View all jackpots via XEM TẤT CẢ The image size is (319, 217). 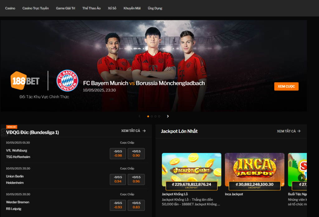(x=289, y=131)
